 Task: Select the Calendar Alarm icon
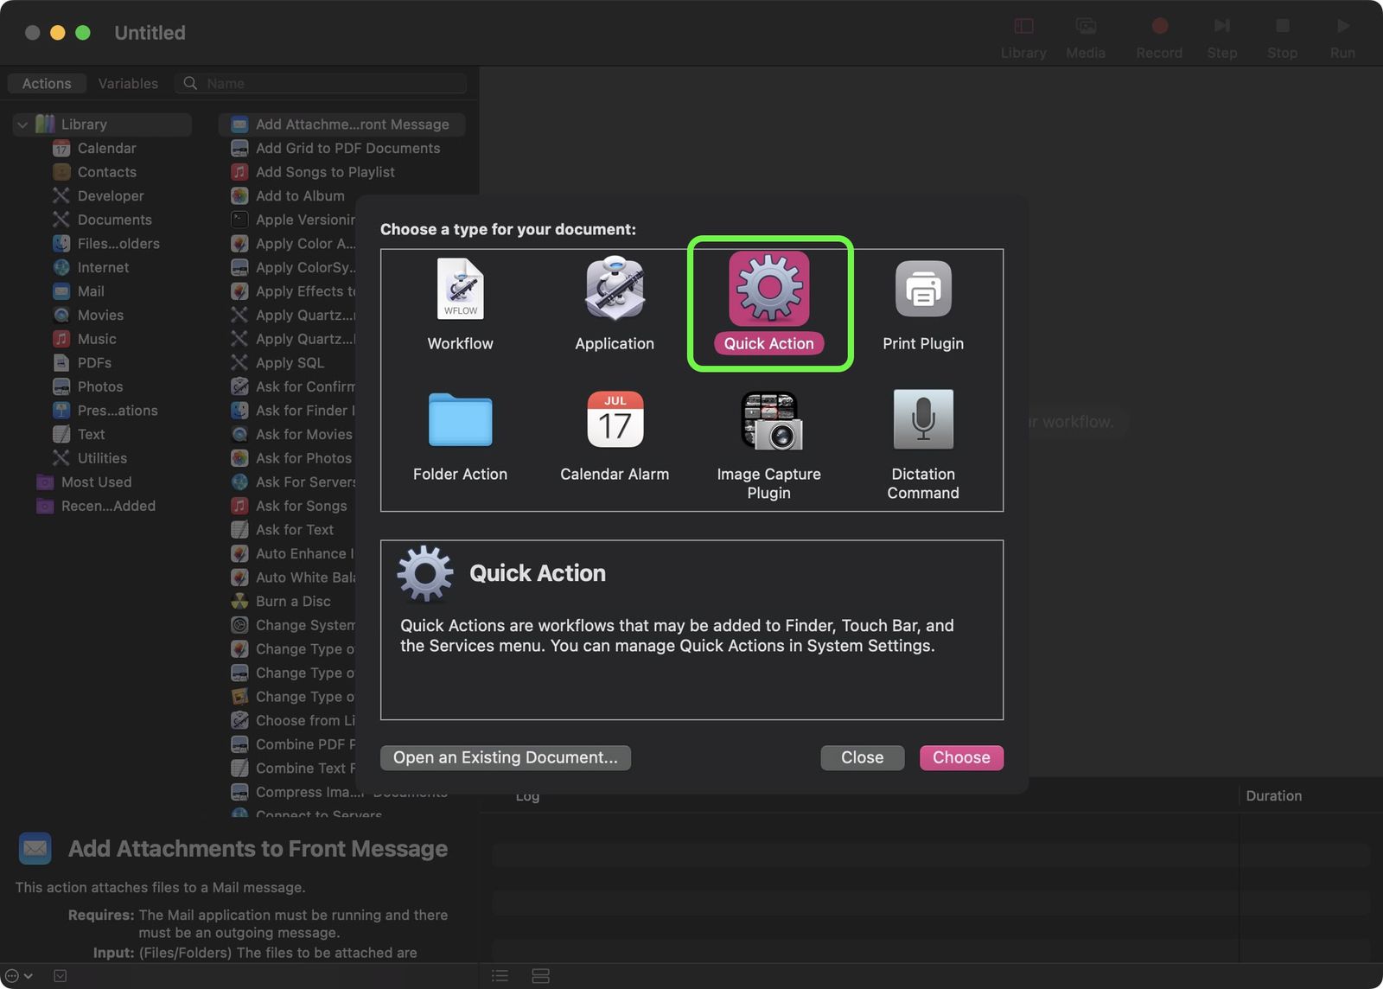click(x=614, y=420)
